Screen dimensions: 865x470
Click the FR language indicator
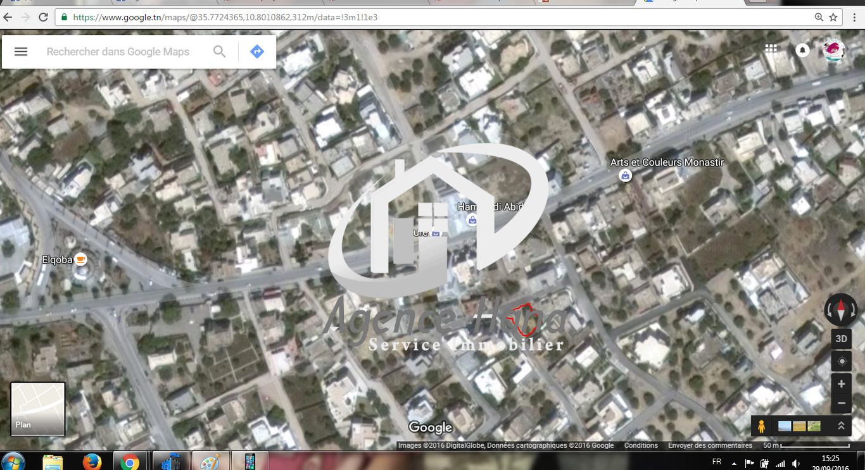coord(717,461)
